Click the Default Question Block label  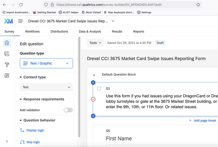[x=119, y=74]
